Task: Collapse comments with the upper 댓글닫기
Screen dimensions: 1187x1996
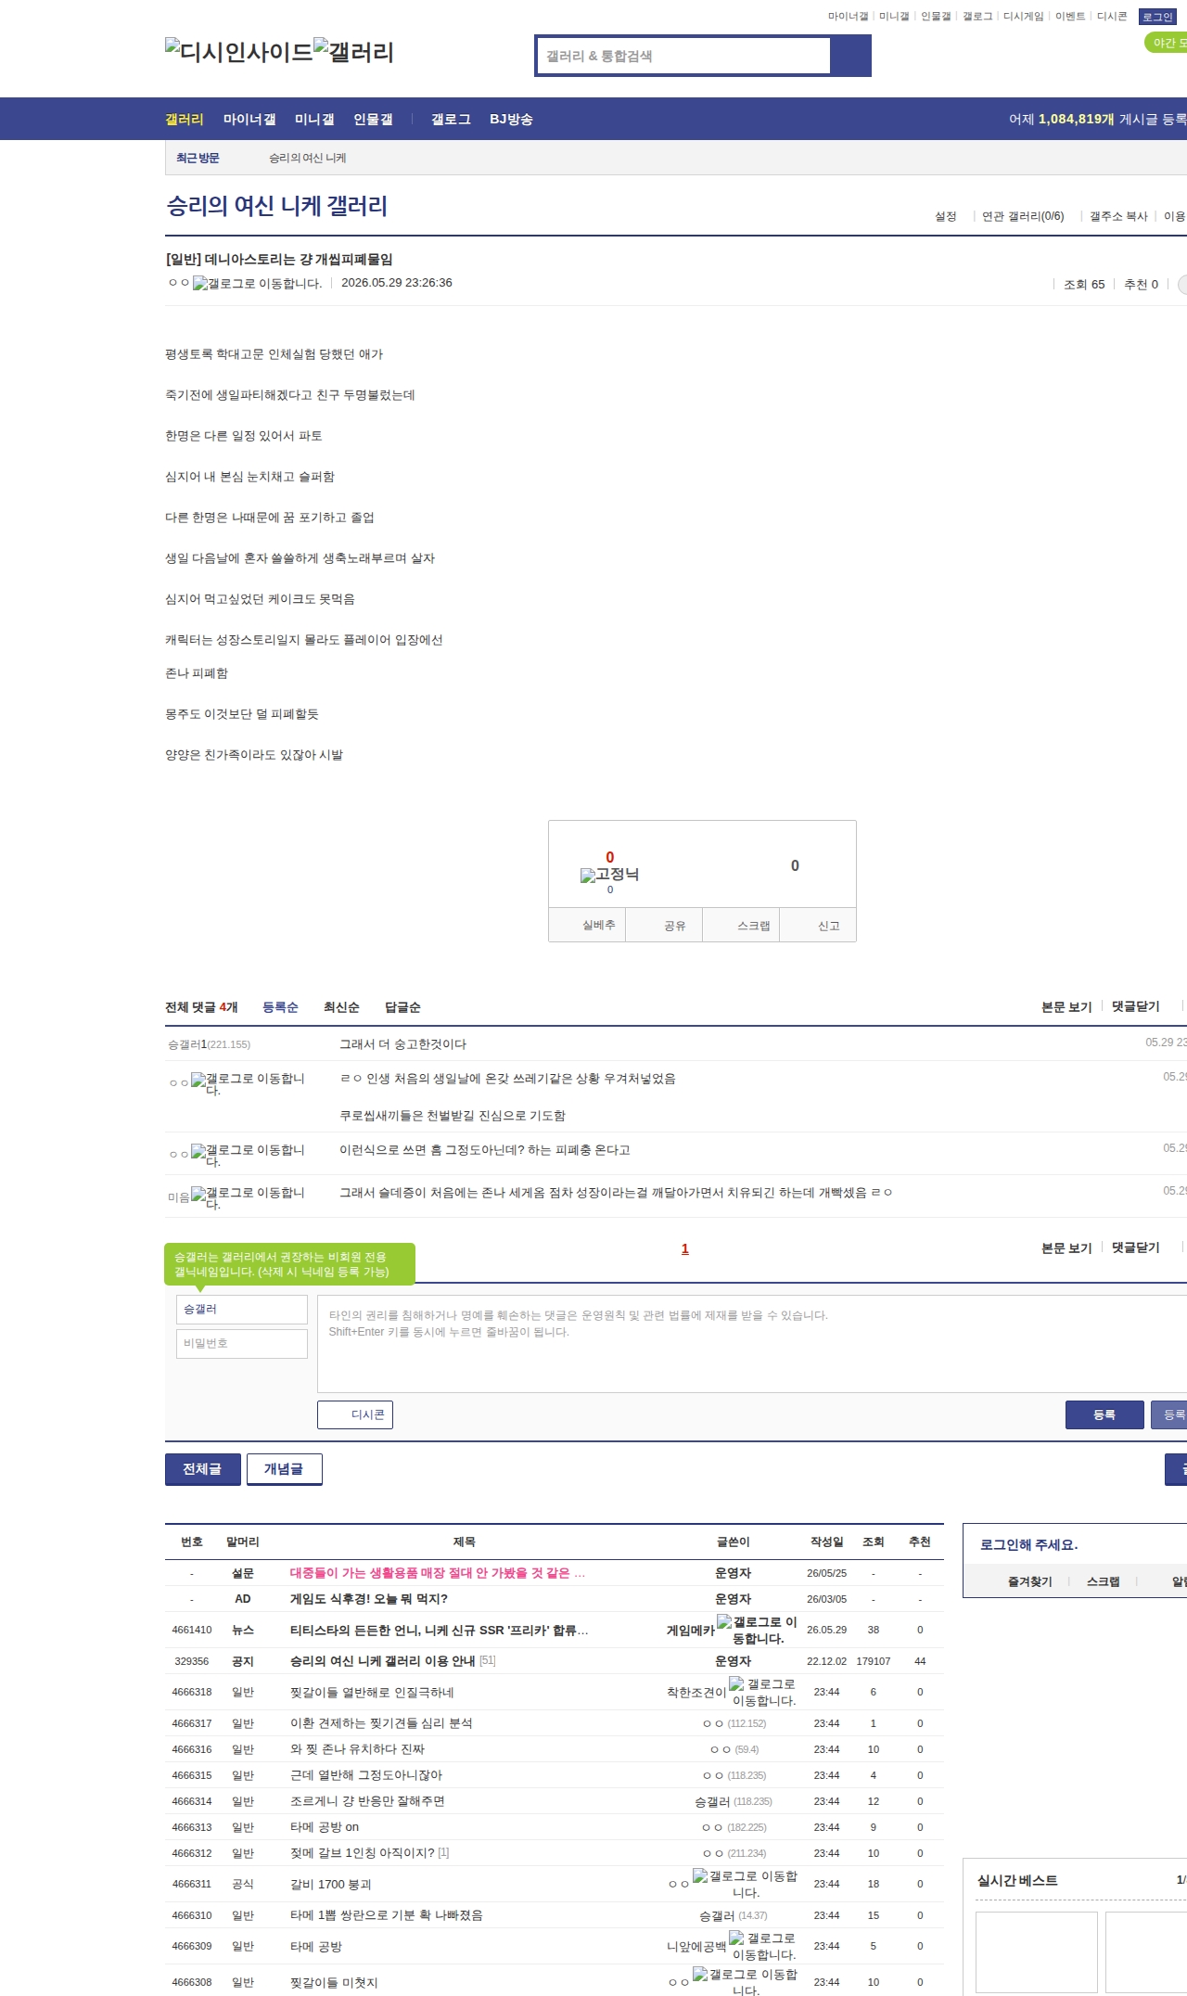Action: click(x=1136, y=1006)
